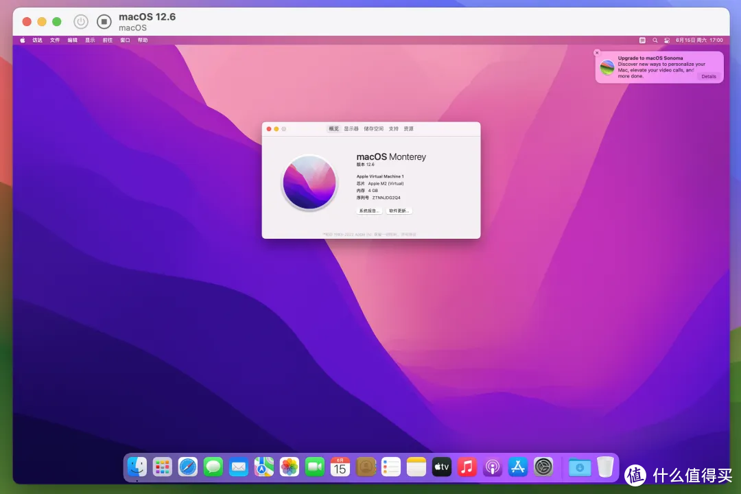Click the macOS Monterey logo image
The image size is (741, 494).
(x=309, y=183)
